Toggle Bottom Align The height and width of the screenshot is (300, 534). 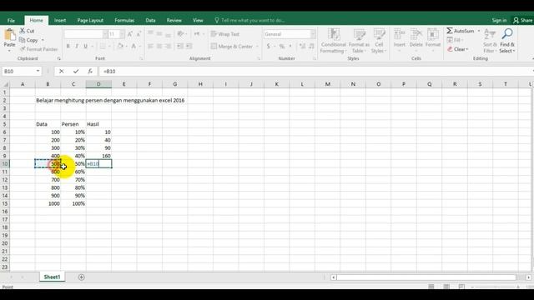pos(168,34)
